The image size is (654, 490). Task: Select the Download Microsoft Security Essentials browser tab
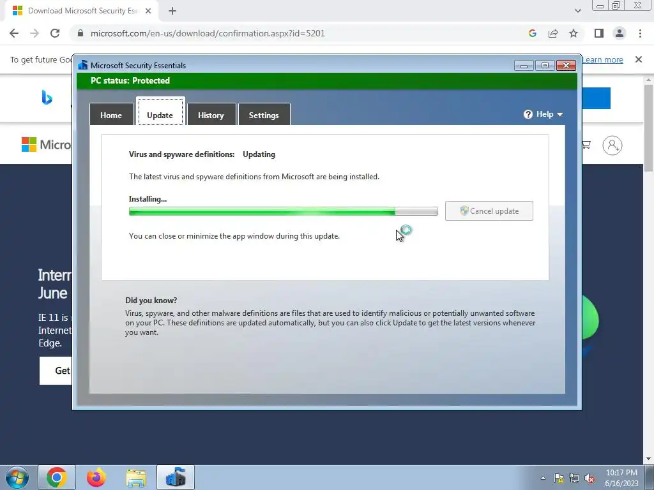coord(82,11)
